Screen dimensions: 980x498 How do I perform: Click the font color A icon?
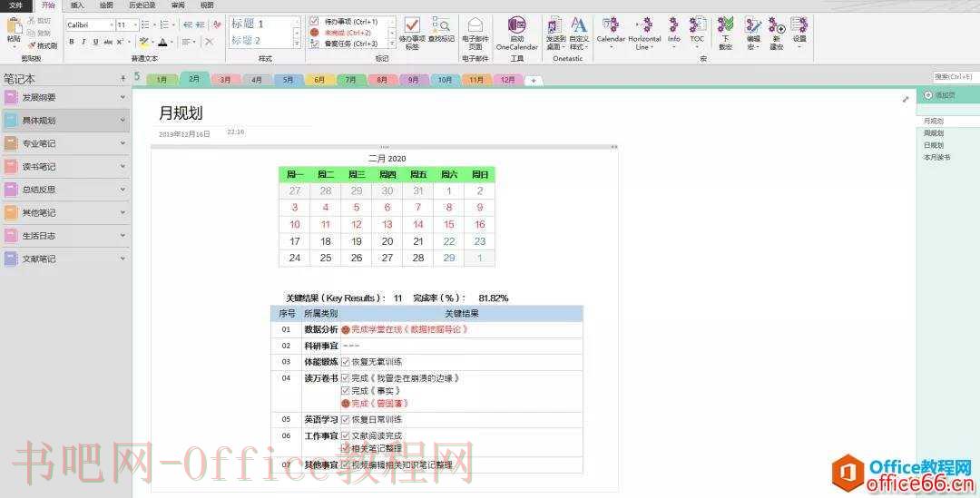click(x=162, y=42)
